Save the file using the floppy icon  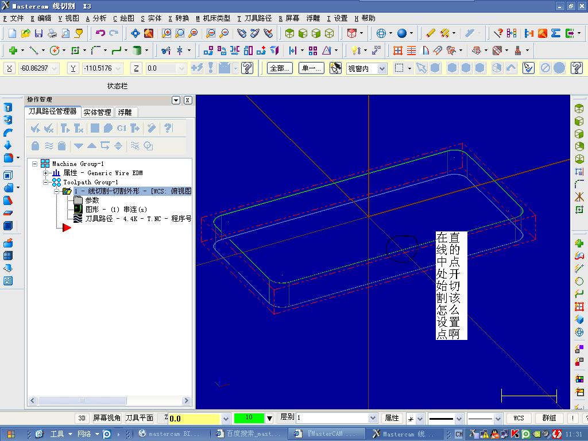pyautogui.click(x=38, y=33)
